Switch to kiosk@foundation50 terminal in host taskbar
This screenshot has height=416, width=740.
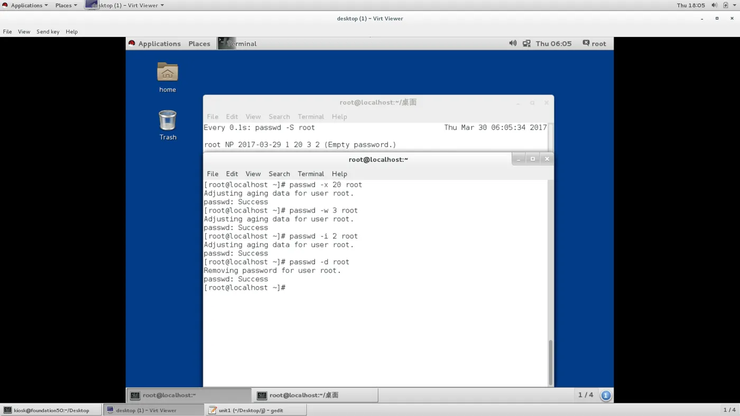51,410
